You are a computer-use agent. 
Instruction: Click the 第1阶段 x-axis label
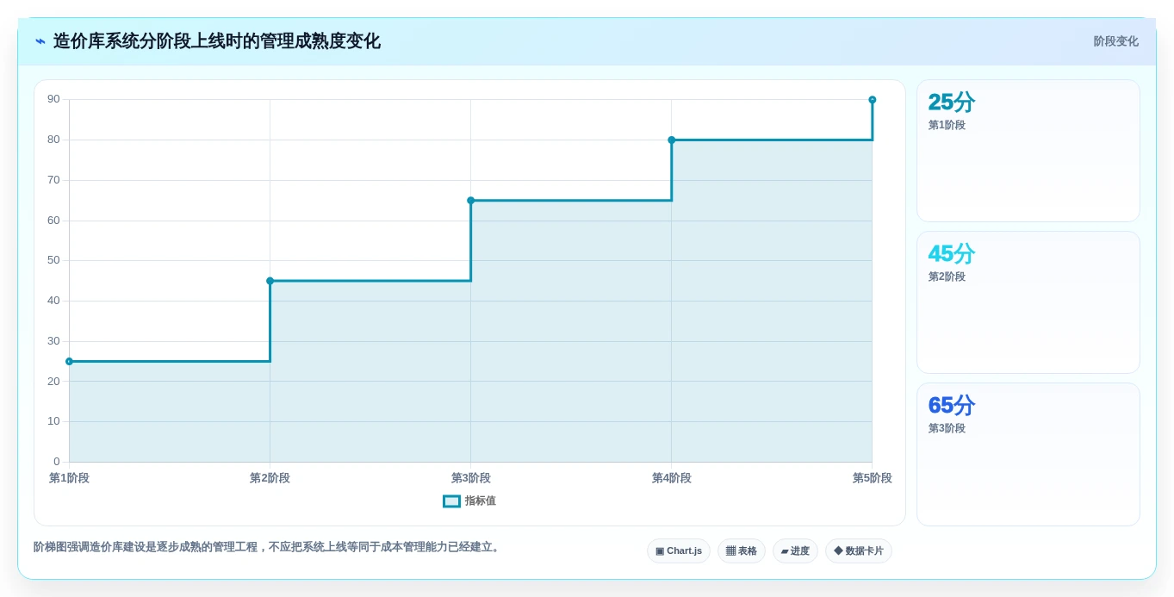pyautogui.click(x=69, y=478)
